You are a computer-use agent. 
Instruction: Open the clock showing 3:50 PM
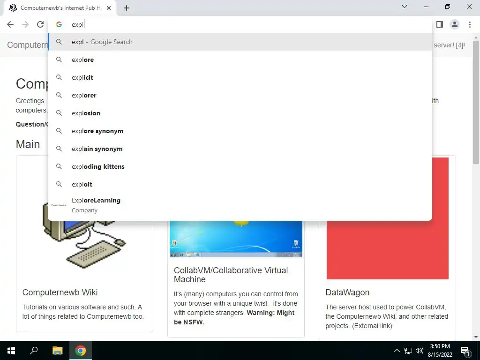tap(440, 351)
